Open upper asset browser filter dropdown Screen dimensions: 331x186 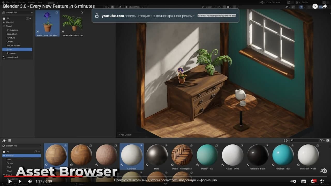[x=107, y=7]
